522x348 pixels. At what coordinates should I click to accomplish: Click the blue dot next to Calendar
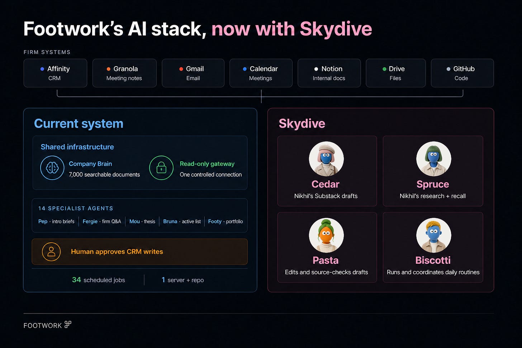tap(245, 69)
